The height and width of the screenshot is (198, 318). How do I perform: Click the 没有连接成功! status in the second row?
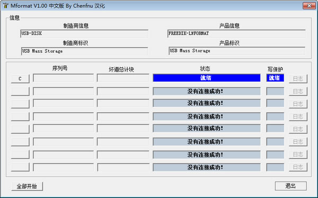point(207,92)
